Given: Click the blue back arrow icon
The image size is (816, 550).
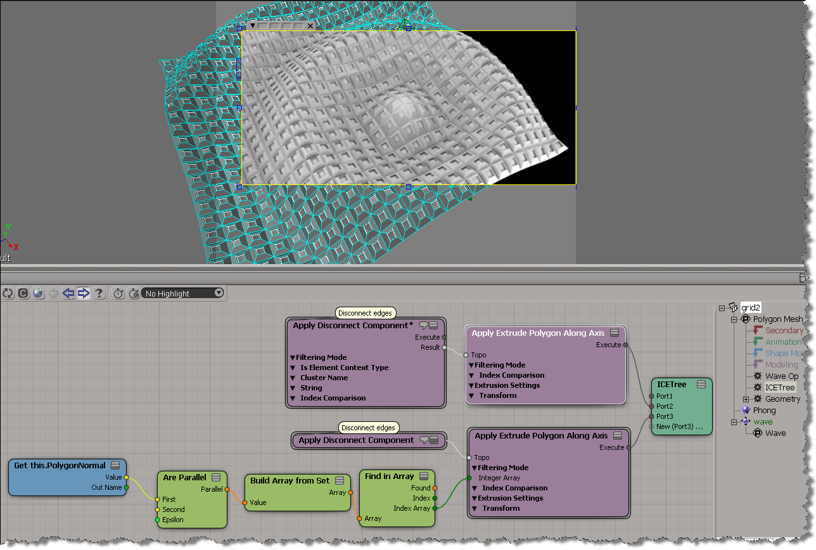Looking at the screenshot, I should pyautogui.click(x=68, y=293).
